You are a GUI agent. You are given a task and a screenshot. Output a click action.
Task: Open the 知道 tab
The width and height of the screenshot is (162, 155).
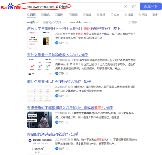(x=87, y=15)
